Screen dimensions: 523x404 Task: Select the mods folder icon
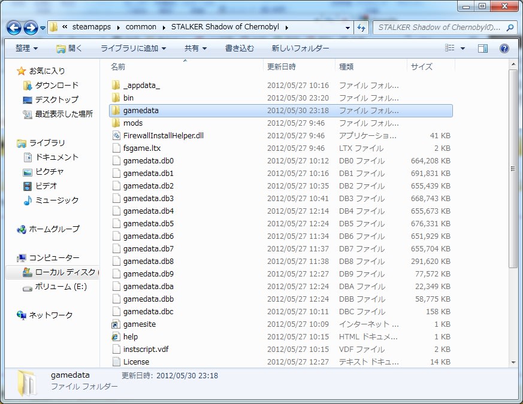click(x=116, y=123)
